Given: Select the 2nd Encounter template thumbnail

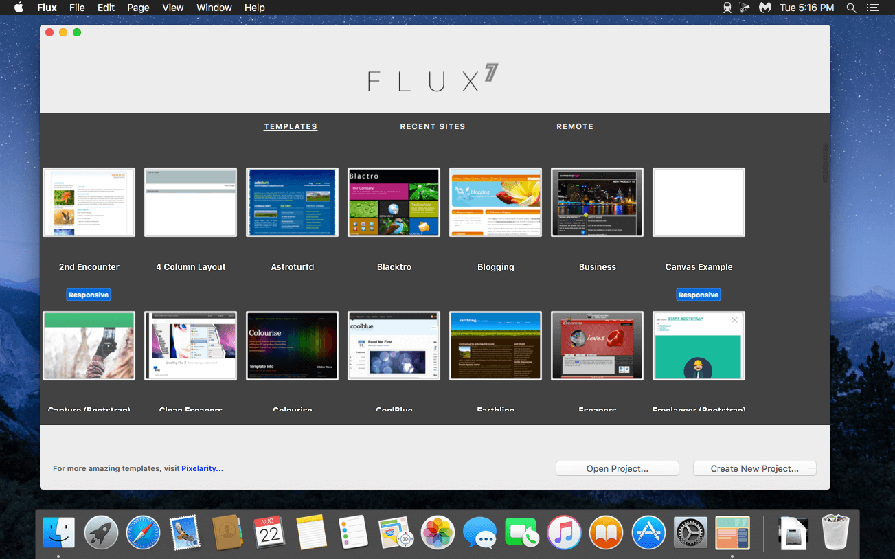Looking at the screenshot, I should pyautogui.click(x=89, y=202).
